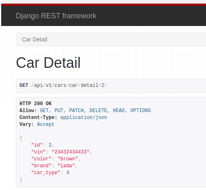This screenshot has height=190, width=206.
Task: Select the Car Detail breadcrumb item
Action: tap(34, 39)
